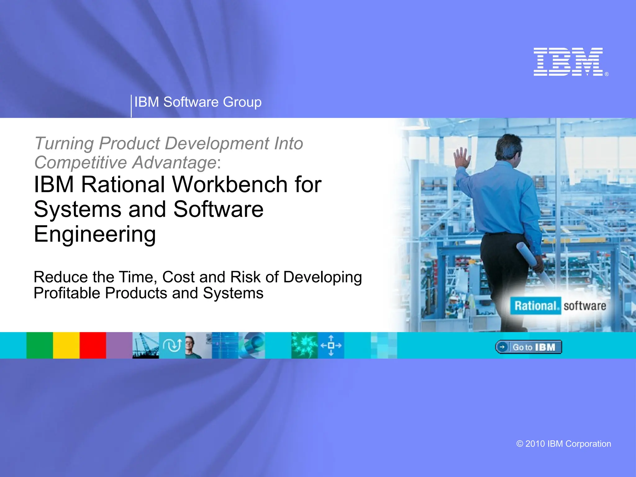Select the red color square

click(93, 345)
